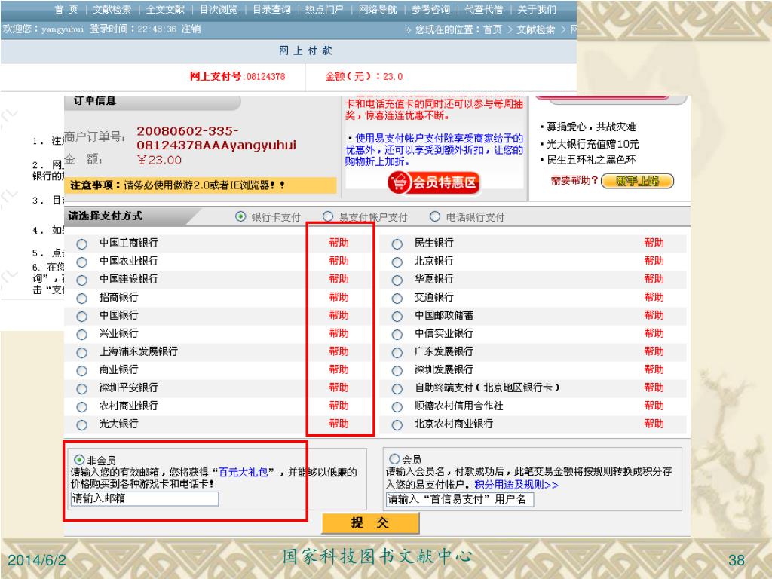Choose 上海浦东发展银行 radio button
The image size is (772, 579).
(81, 353)
